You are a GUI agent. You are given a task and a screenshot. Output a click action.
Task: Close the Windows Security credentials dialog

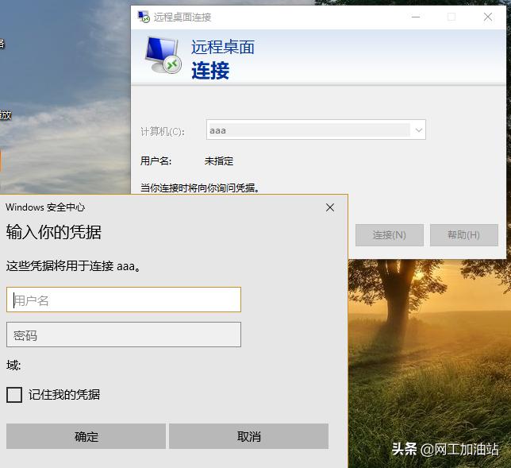[330, 207]
